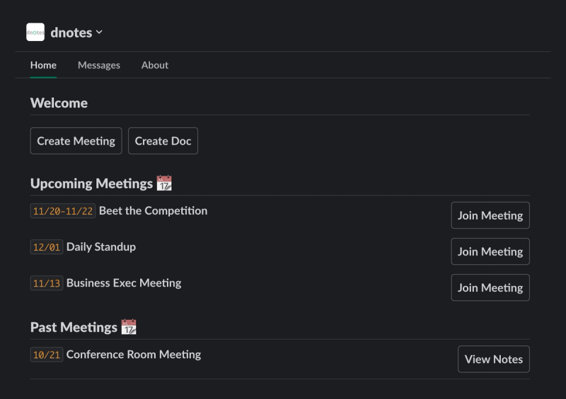Click the 10/21 date tag
Screen dimensions: 566x399
(x=46, y=355)
